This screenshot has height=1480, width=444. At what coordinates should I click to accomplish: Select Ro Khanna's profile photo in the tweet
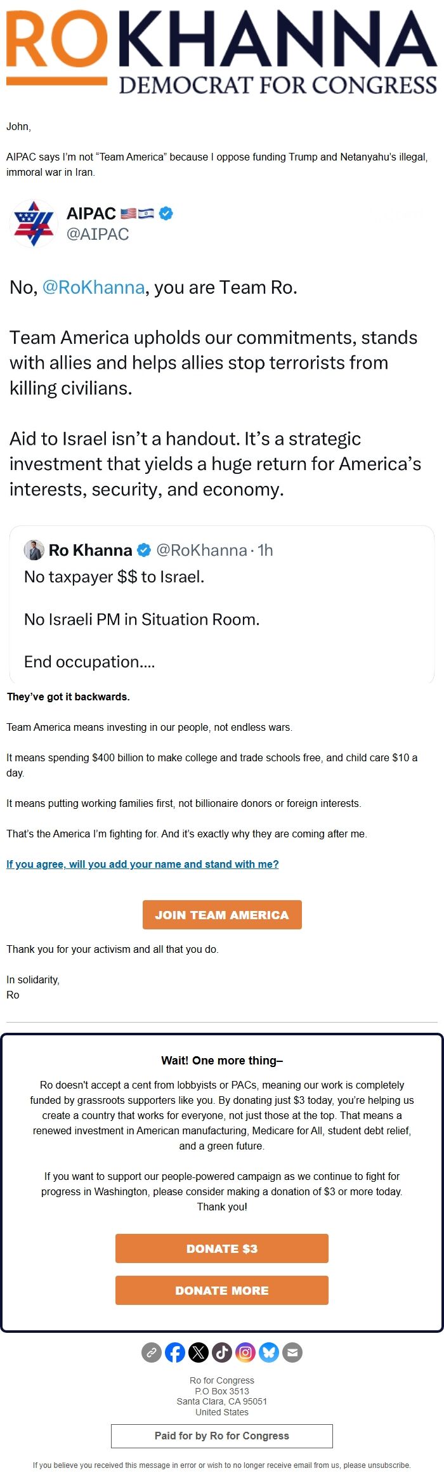click(x=33, y=551)
